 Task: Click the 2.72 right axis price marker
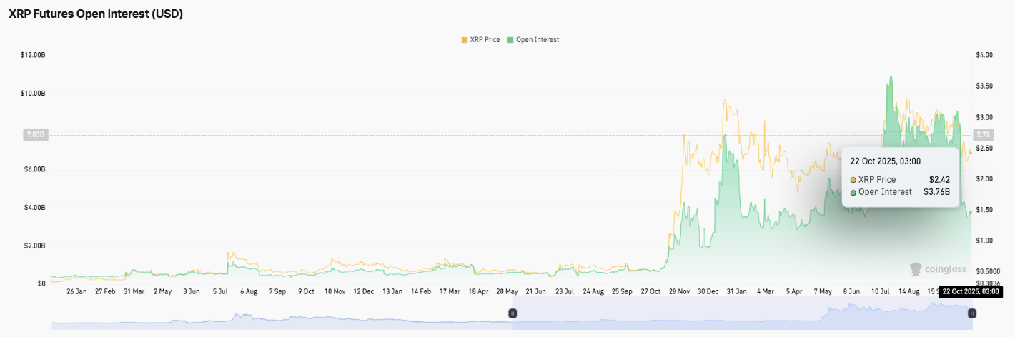coord(983,135)
